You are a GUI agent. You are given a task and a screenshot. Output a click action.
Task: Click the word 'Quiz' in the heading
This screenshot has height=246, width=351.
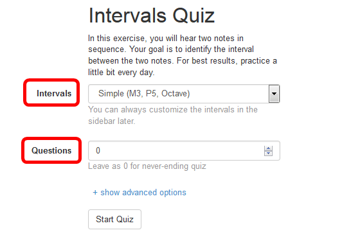[x=194, y=15]
